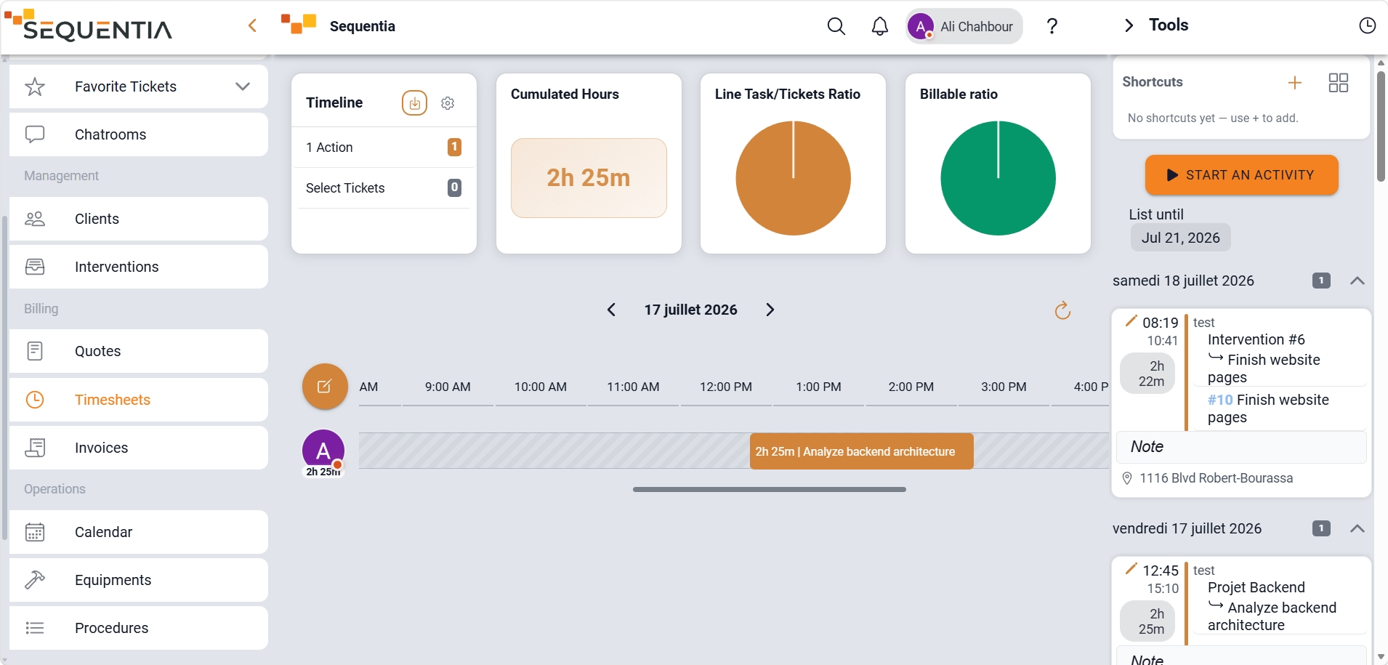Collapse sidebar with the orange back chevron
This screenshot has width=1388, height=665.
point(252,25)
